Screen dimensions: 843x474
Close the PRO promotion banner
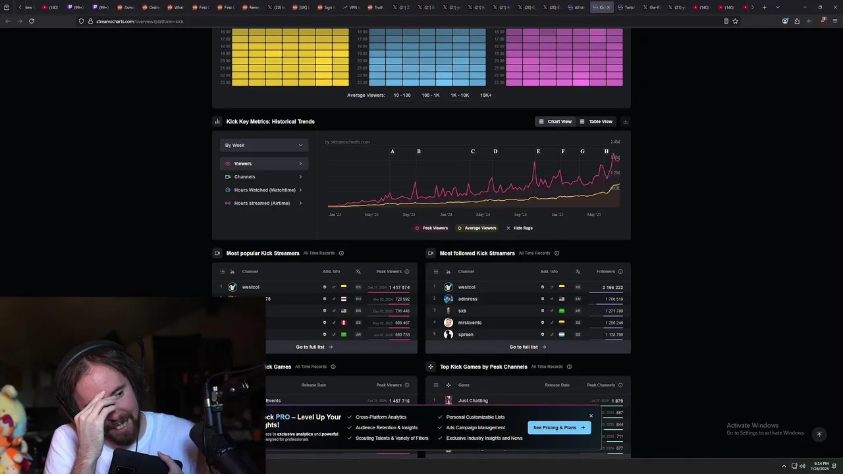[591, 415]
